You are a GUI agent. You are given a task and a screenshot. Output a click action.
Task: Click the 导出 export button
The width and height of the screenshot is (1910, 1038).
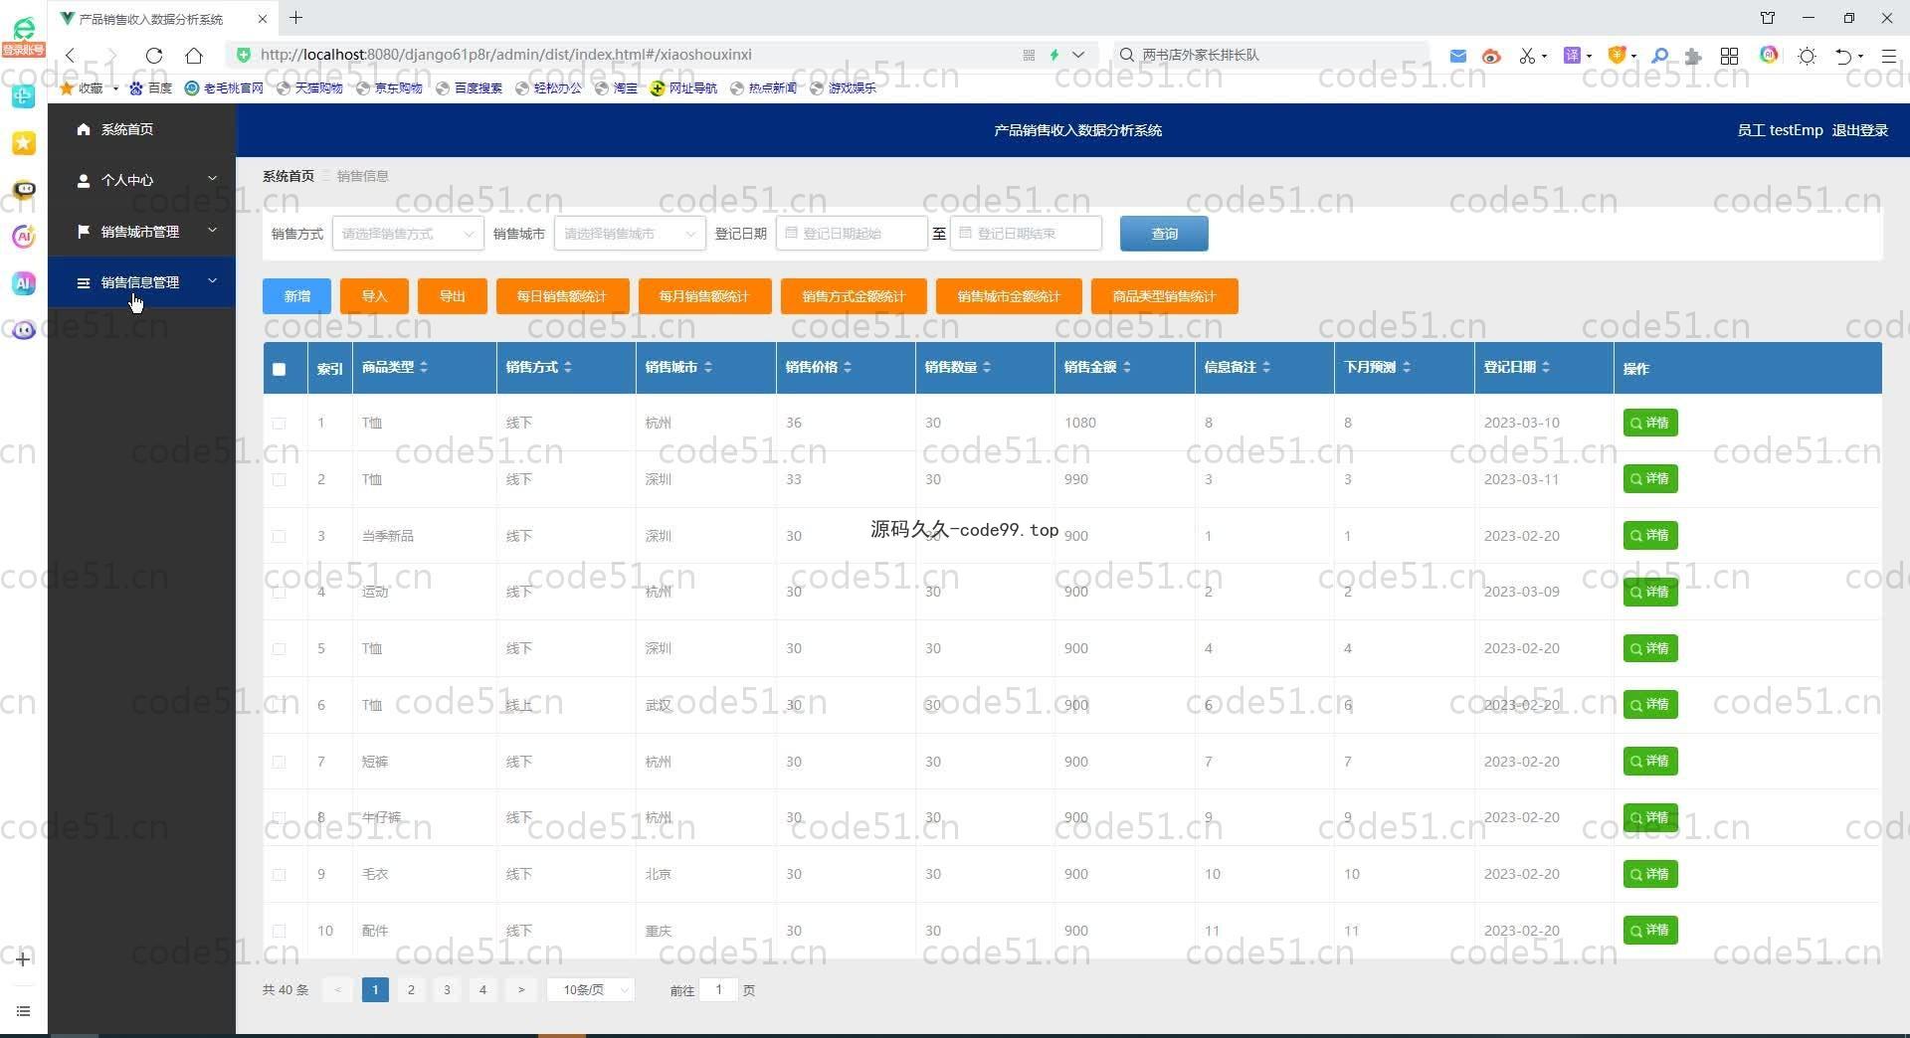(453, 296)
